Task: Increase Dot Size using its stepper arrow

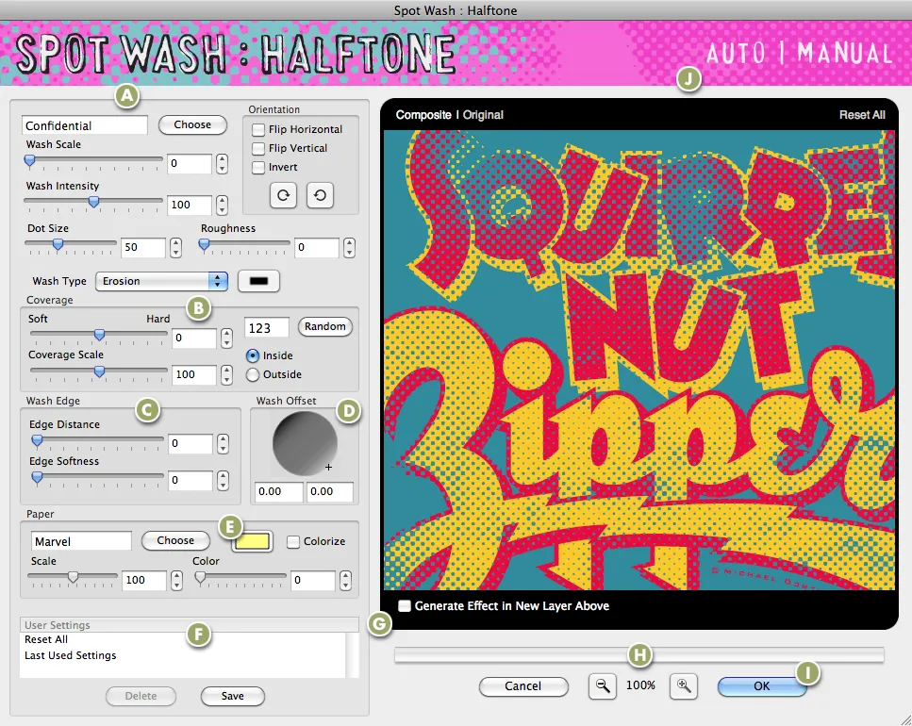Action: [175, 242]
